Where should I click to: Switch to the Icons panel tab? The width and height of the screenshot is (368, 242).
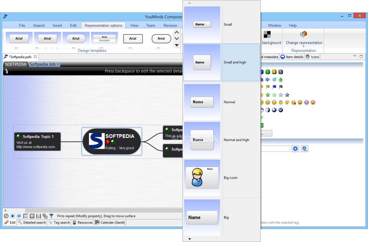[x=313, y=57]
